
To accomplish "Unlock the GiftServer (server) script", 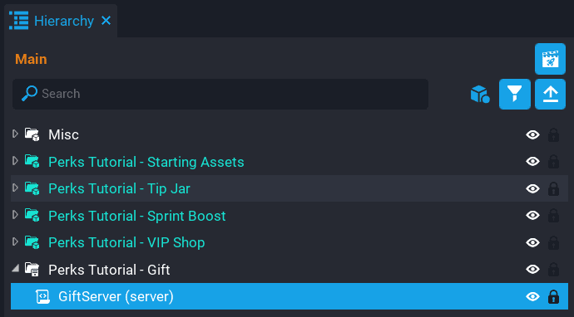I will (x=553, y=296).
